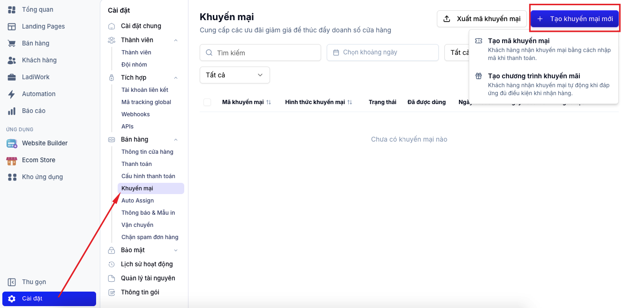Sort by Mã khuyến mại column arrows
Screen dimensions: 623x308
(x=269, y=102)
